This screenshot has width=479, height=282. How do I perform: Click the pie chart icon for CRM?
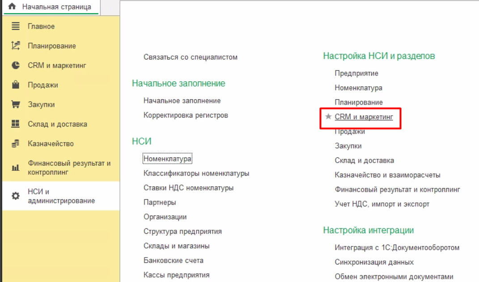click(x=16, y=65)
